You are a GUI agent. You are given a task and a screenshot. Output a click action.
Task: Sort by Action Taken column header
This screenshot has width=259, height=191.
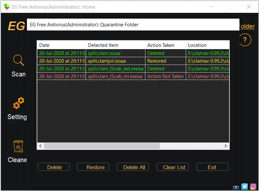[166, 45]
